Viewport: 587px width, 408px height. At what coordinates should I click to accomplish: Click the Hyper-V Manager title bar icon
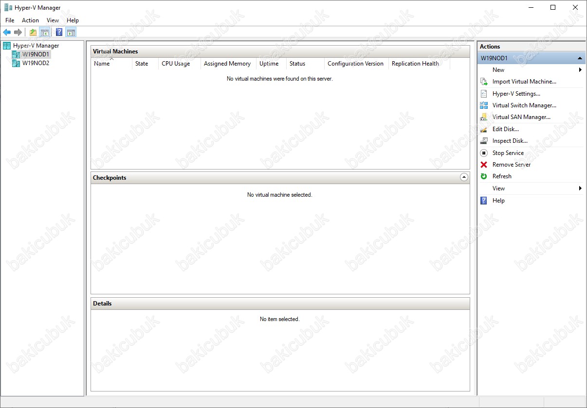coord(8,7)
